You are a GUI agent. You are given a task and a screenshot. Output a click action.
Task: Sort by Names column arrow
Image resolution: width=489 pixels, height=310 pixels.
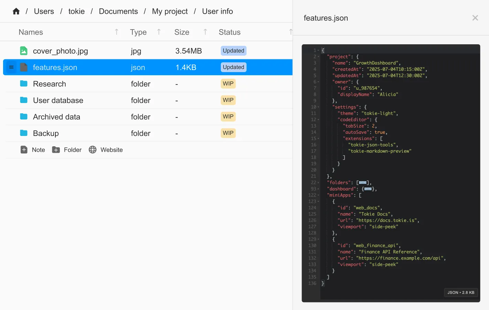pyautogui.click(x=117, y=32)
